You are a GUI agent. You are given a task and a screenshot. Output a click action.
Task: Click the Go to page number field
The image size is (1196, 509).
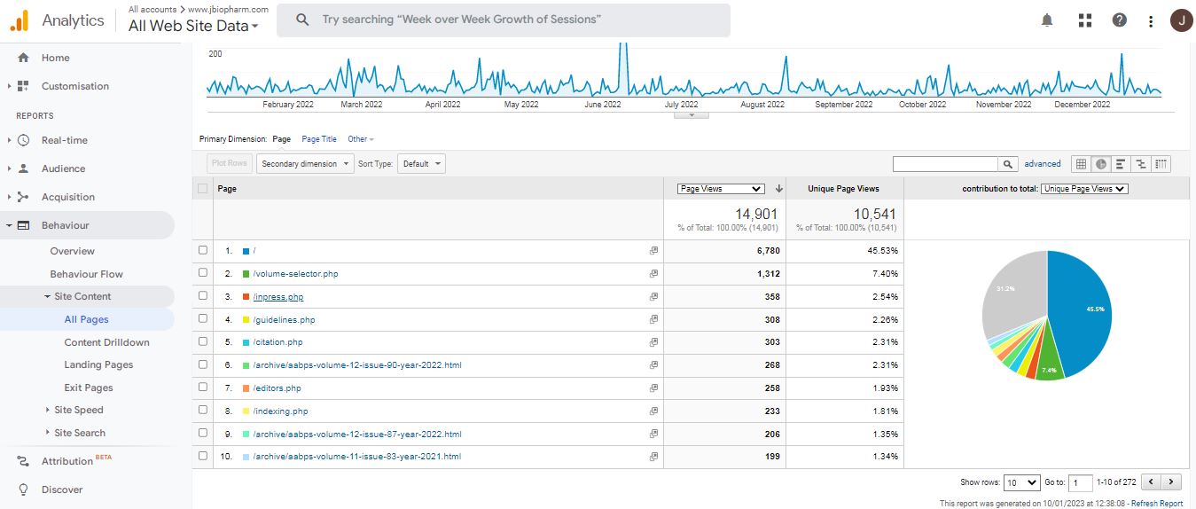(x=1080, y=482)
